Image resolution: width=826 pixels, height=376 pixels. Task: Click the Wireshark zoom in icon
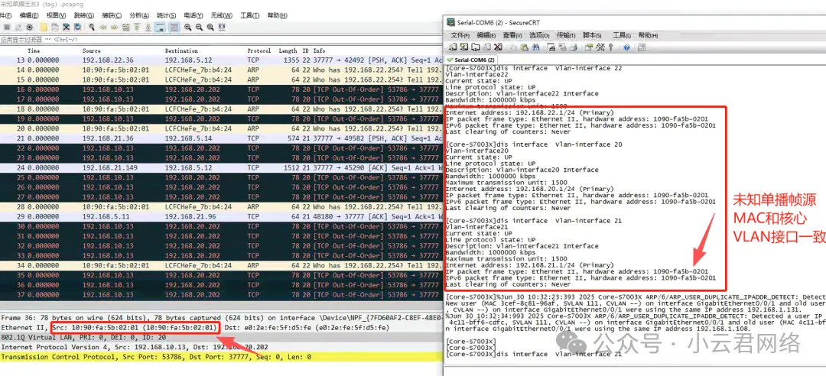187,28
